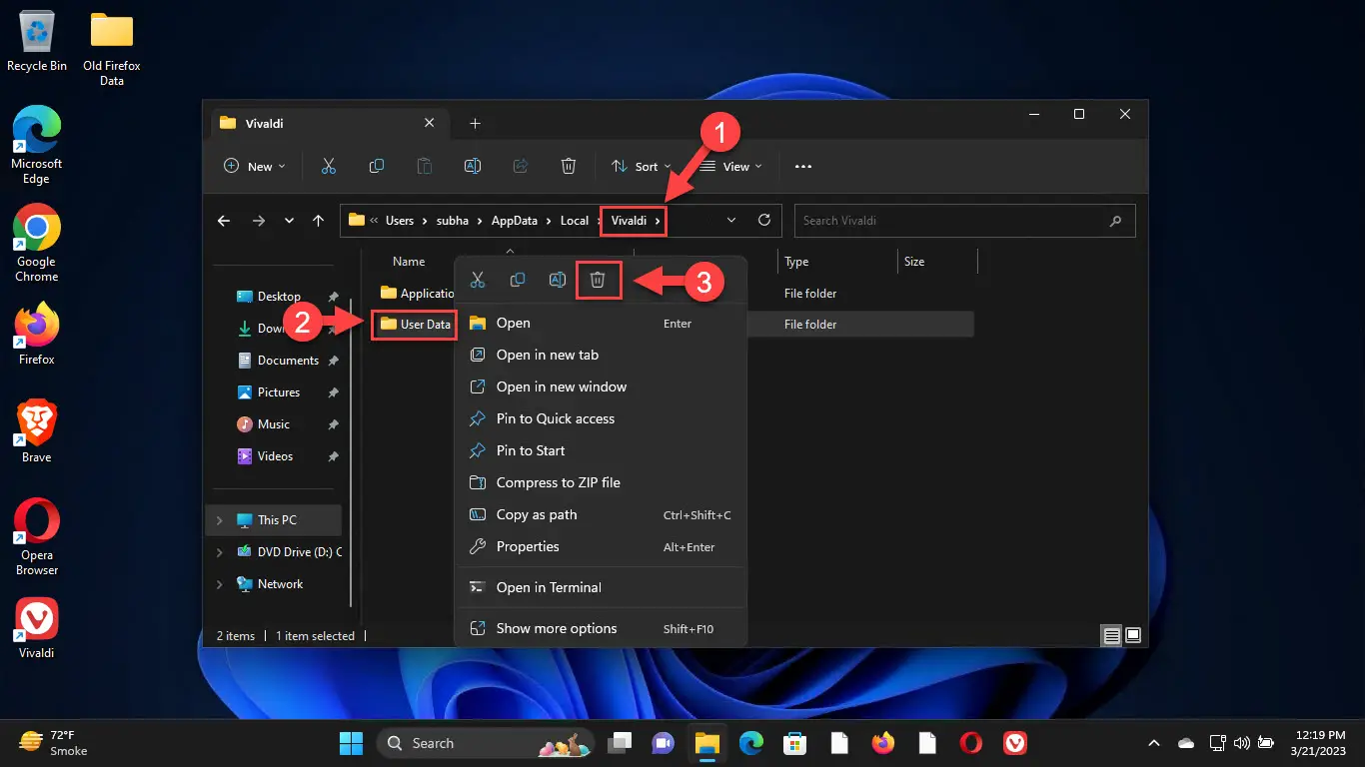Click the Search Vivaldi input field
The height and width of the screenshot is (767, 1365).
coord(964,221)
